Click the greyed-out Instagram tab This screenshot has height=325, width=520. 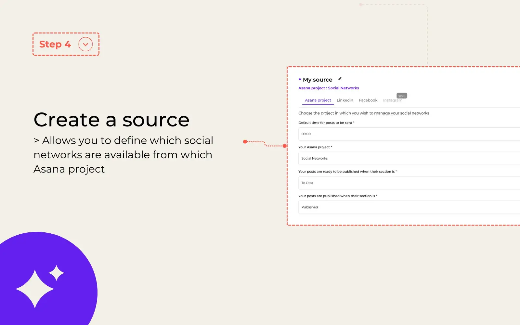tap(392, 100)
